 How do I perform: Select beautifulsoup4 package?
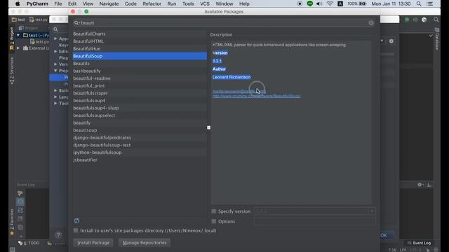coord(140,101)
